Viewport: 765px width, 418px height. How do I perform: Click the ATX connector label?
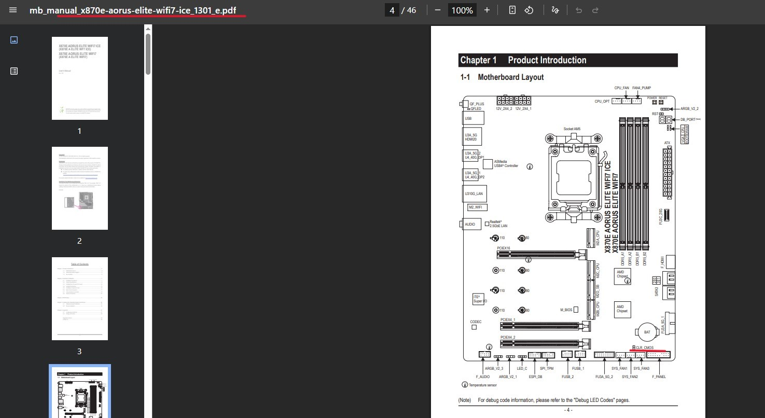[x=667, y=143]
